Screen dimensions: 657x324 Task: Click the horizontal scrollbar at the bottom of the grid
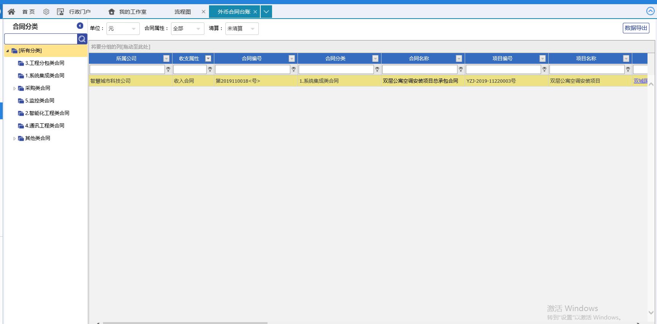coord(185,322)
